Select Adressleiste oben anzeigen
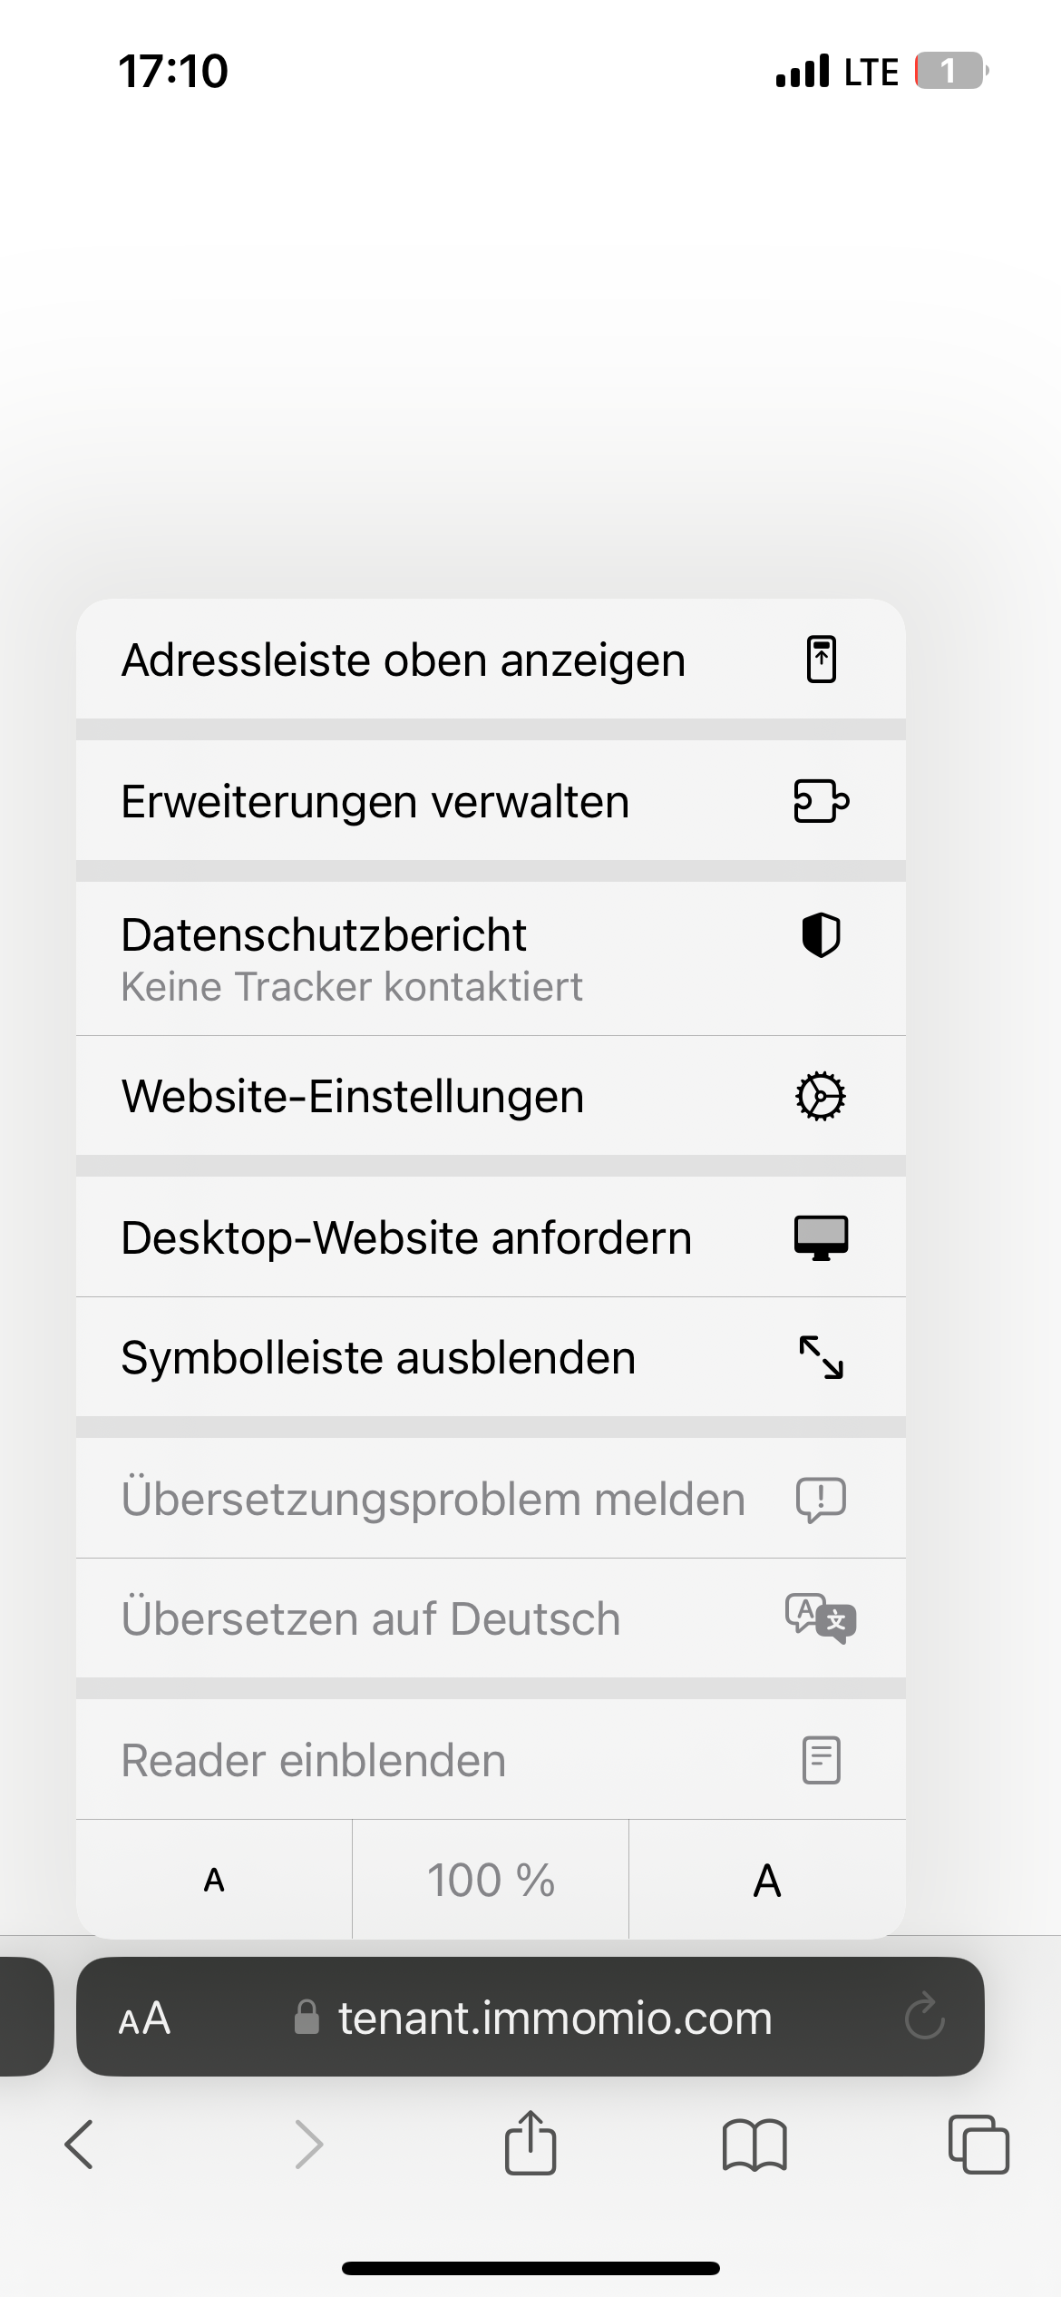This screenshot has width=1061, height=2297. click(404, 660)
